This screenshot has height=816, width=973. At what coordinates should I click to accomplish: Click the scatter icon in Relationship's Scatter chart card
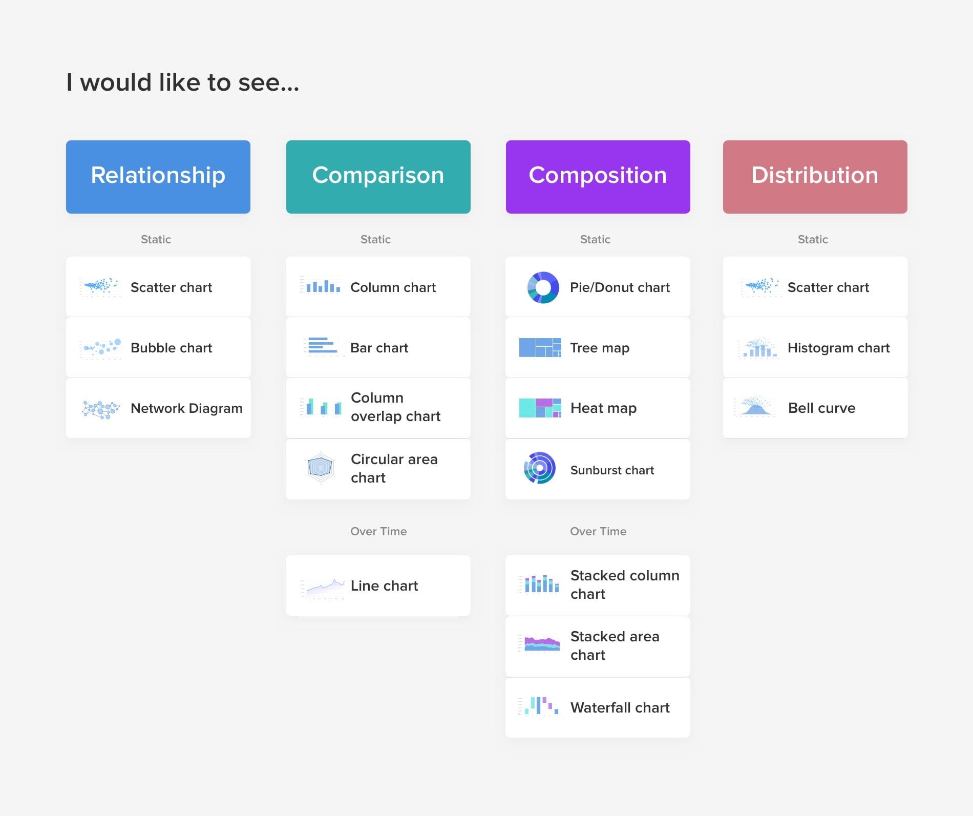[100, 287]
